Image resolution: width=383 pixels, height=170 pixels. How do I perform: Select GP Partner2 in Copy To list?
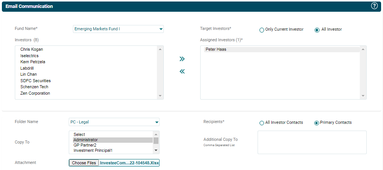[85, 145]
